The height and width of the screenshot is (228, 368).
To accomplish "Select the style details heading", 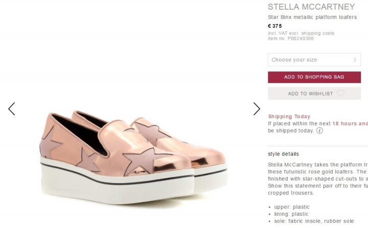I will (283, 154).
